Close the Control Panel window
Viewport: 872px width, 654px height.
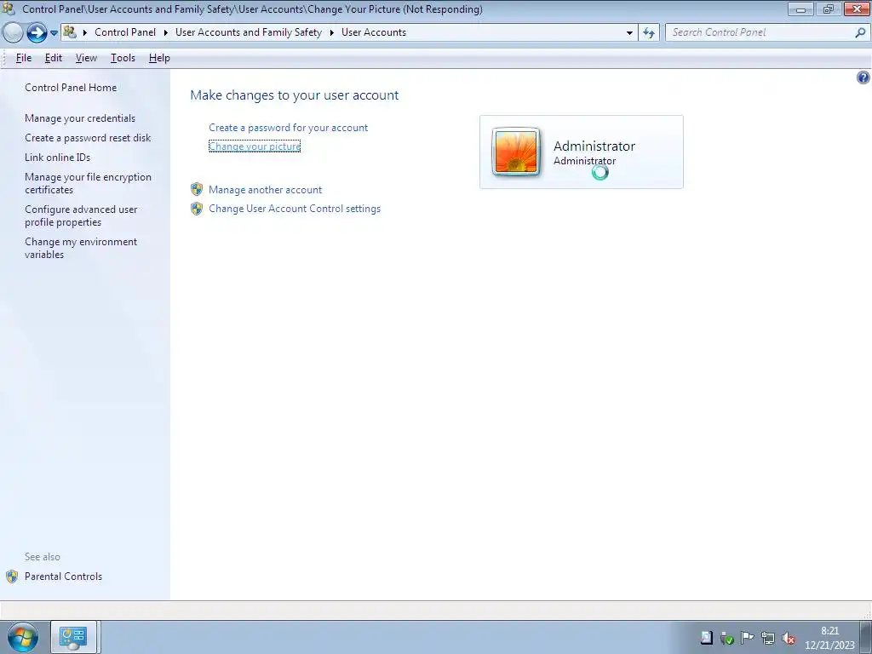pyautogui.click(x=857, y=9)
